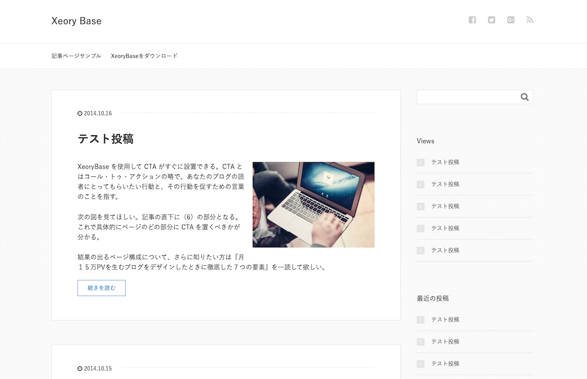This screenshot has height=379, width=587.
Task: Open the RSS feed icon
Action: [530, 20]
